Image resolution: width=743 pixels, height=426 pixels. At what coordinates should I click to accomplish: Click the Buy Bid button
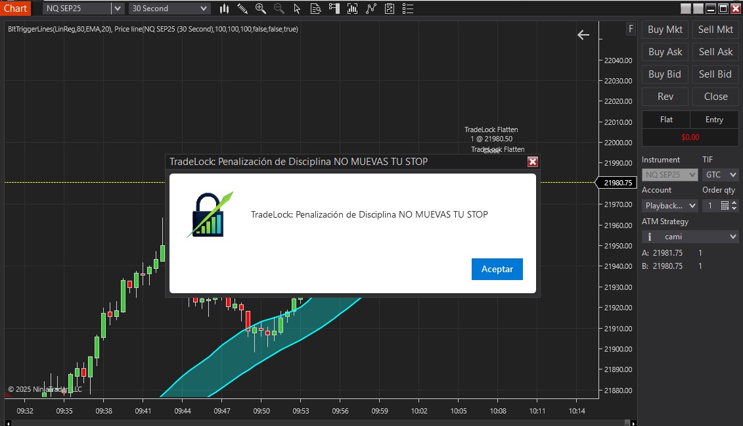tap(665, 74)
